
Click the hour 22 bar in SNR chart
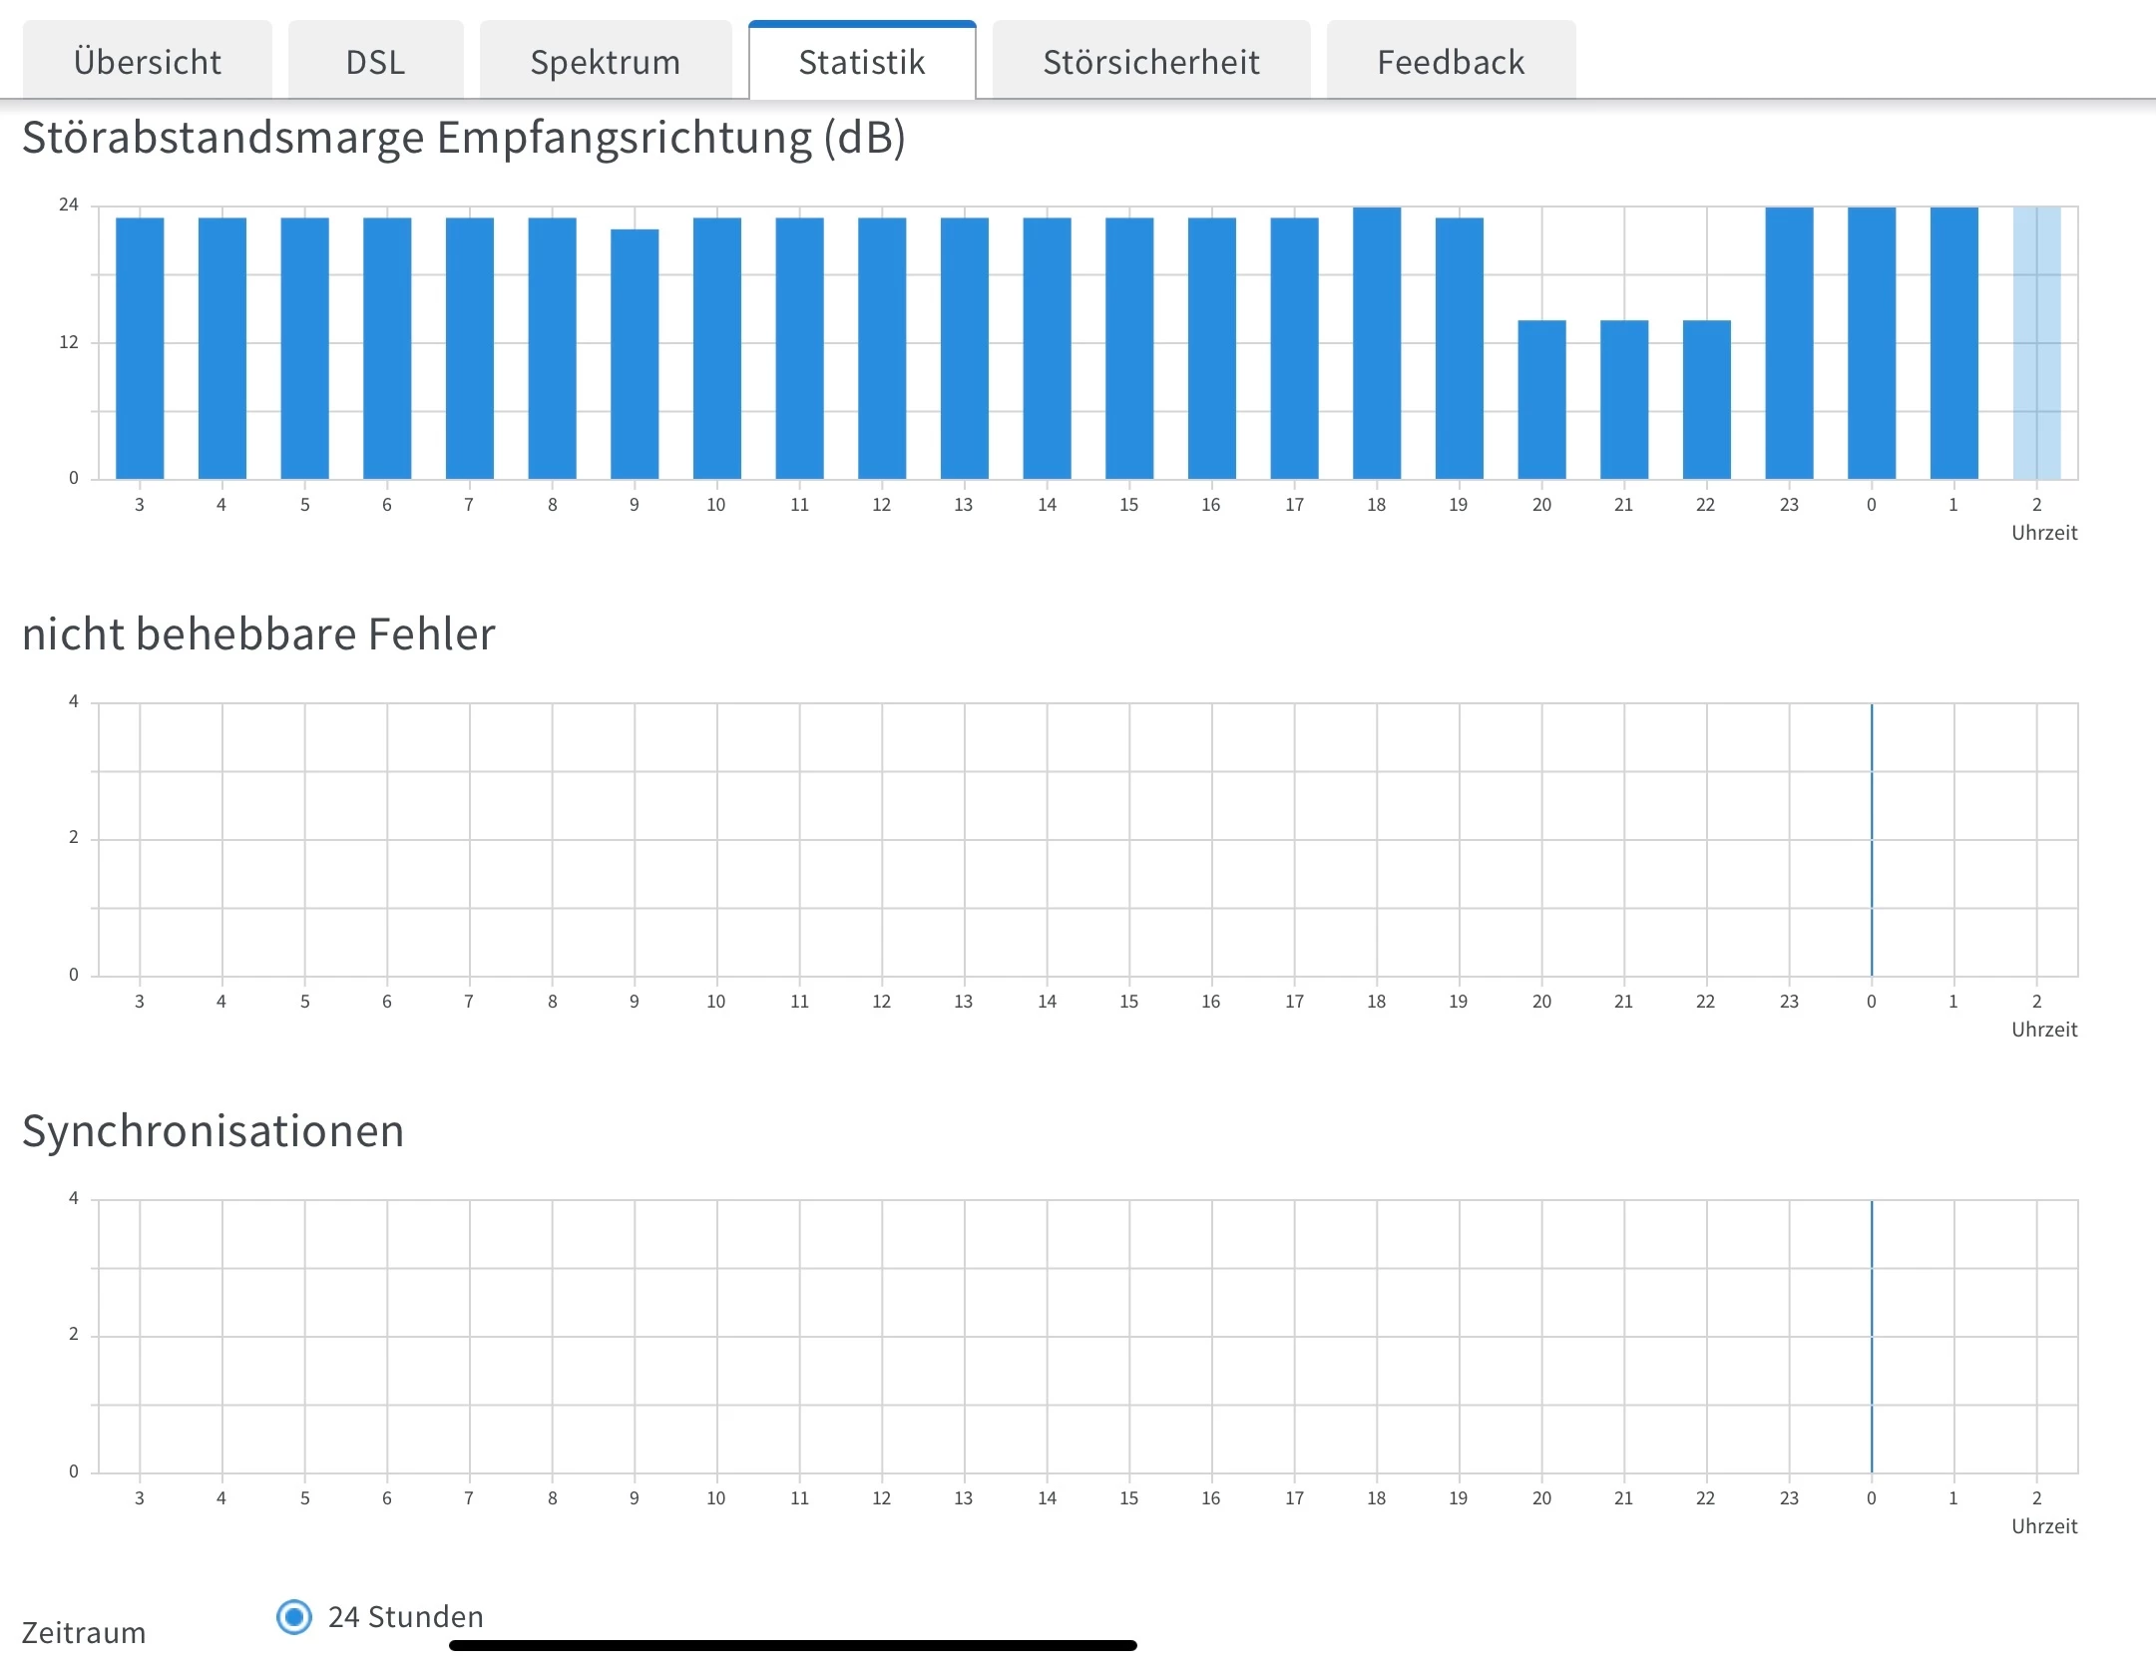pos(1706,399)
